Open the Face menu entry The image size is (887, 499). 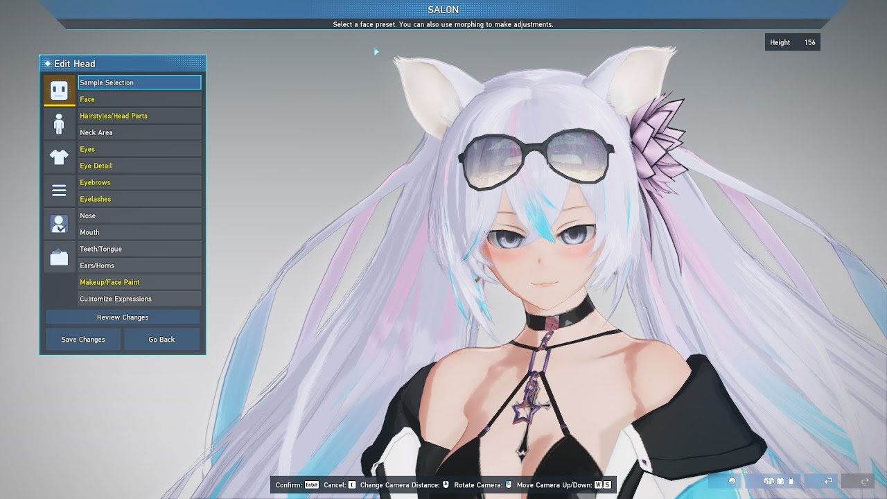(139, 99)
